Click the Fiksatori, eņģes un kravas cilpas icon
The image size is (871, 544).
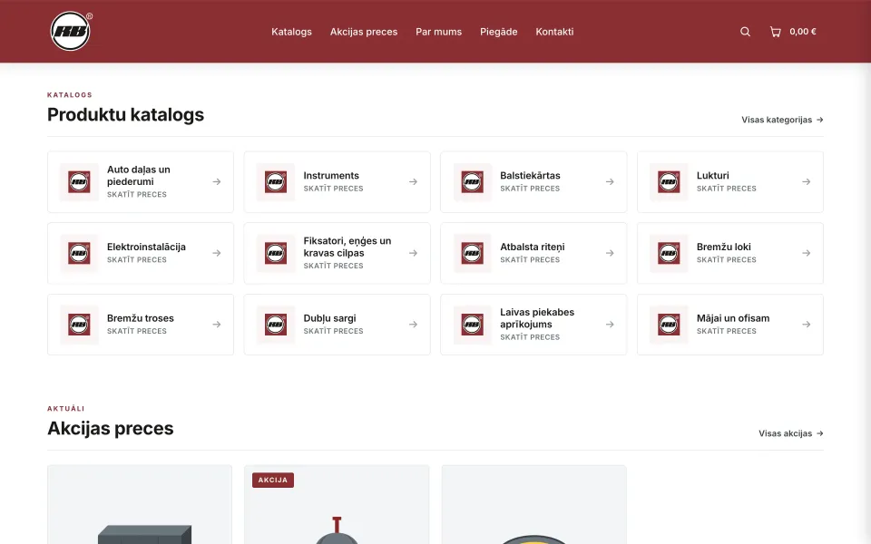276,253
